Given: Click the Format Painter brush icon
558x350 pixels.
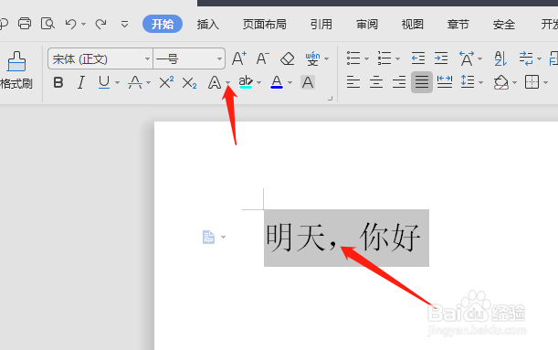Looking at the screenshot, I should 16,61.
